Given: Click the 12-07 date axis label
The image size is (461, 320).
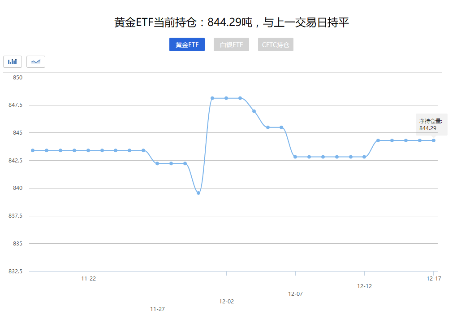Looking at the screenshot, I should [x=295, y=294].
